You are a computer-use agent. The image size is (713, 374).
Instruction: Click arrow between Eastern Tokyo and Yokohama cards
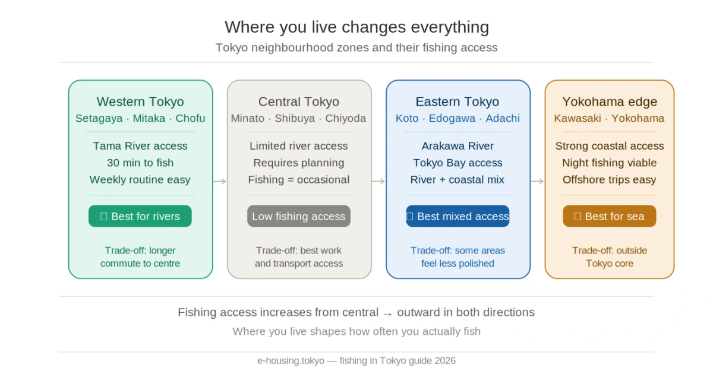537,181
